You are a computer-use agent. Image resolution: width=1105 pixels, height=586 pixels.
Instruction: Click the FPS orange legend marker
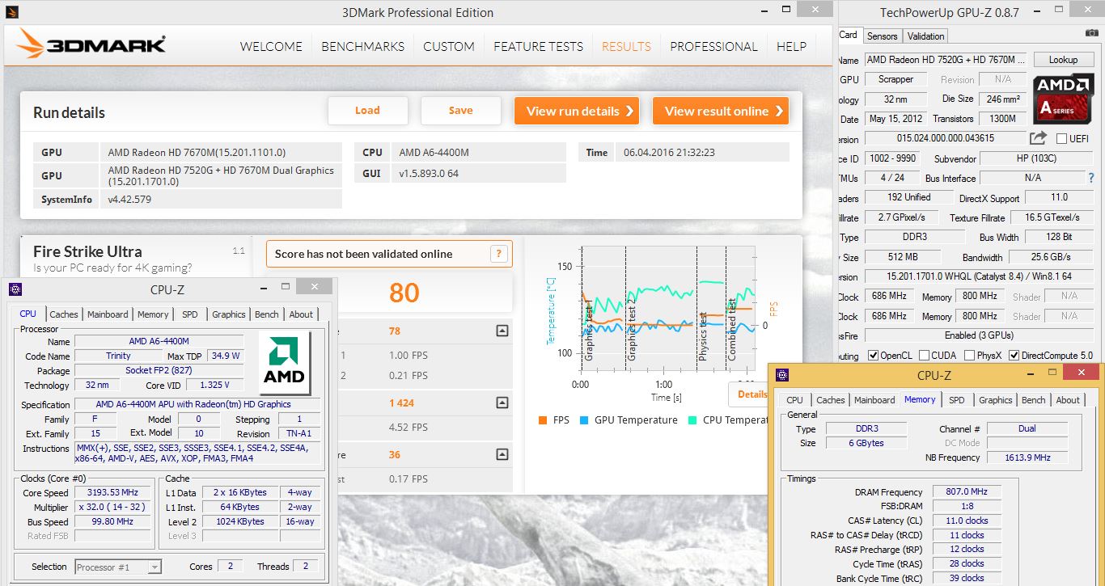pos(542,420)
